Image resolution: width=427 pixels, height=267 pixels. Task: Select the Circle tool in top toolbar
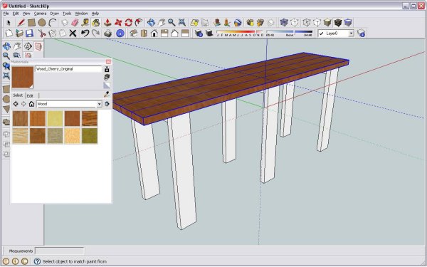click(x=42, y=23)
